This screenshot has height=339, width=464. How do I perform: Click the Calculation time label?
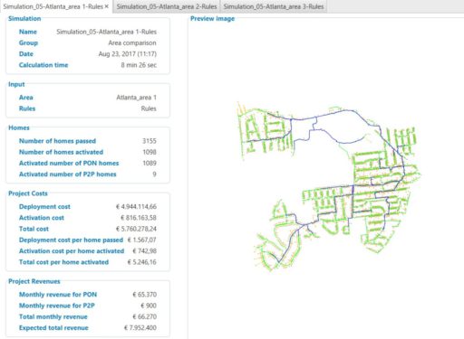point(43,65)
